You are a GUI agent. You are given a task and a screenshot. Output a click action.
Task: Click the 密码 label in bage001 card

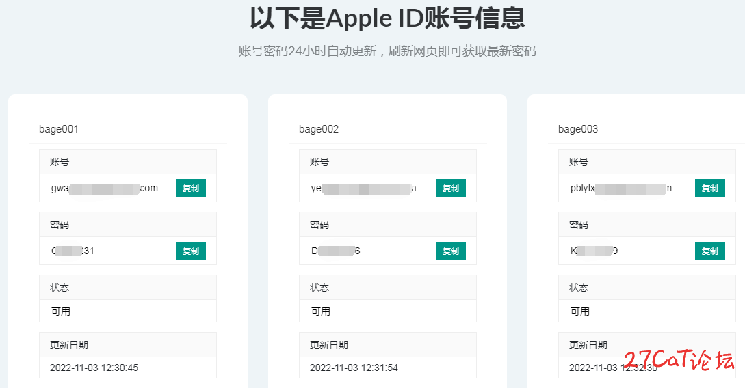pyautogui.click(x=60, y=225)
